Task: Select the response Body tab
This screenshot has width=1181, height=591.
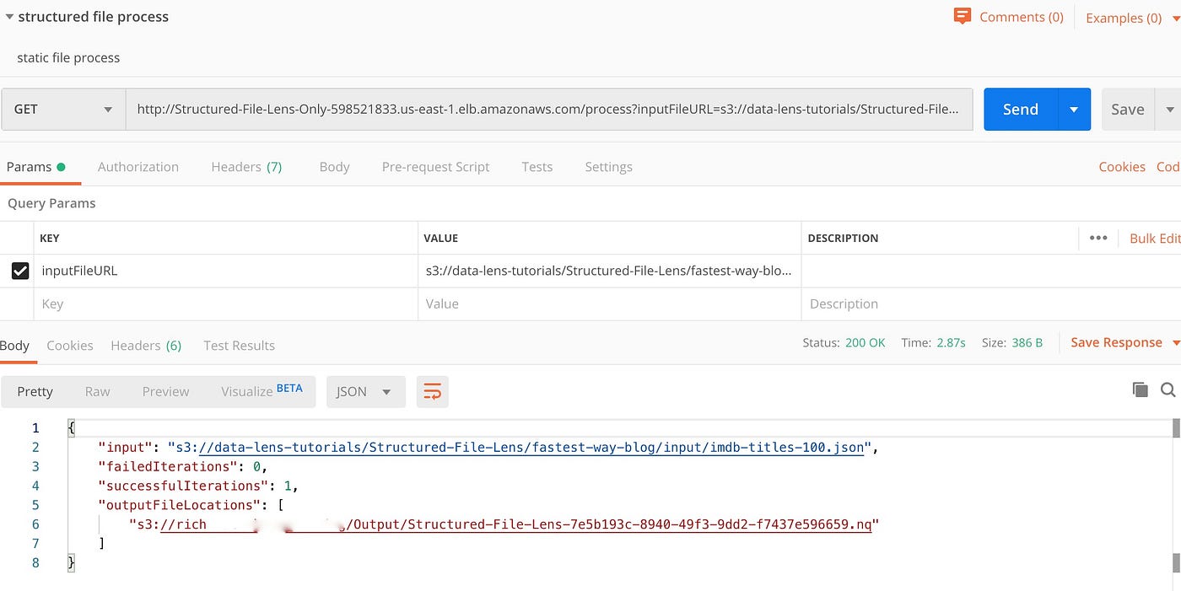Action: 14,346
